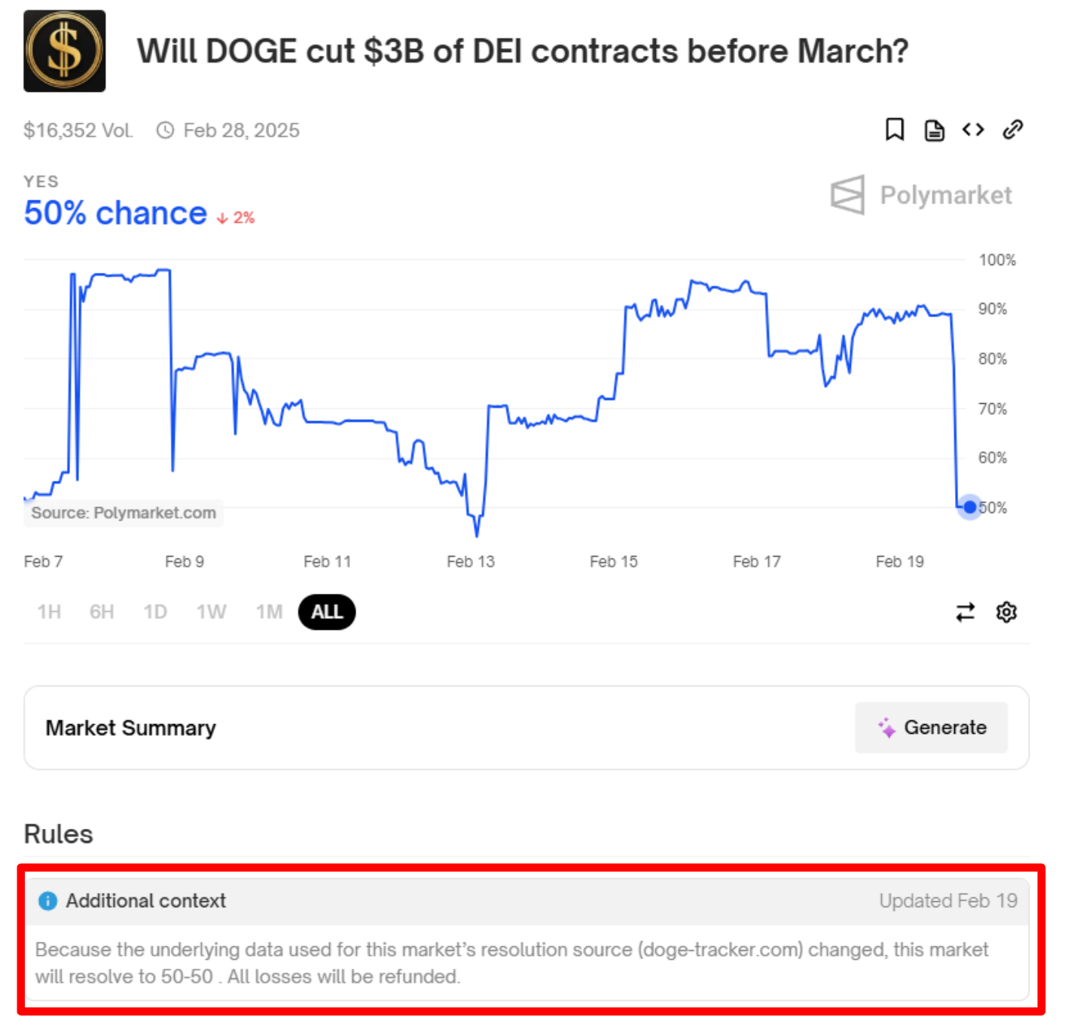Click the swap arrows icon below chart
Image resolution: width=1071 pixels, height=1030 pixels.
pyautogui.click(x=965, y=612)
